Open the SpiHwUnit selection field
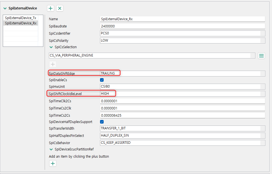 point(182,86)
